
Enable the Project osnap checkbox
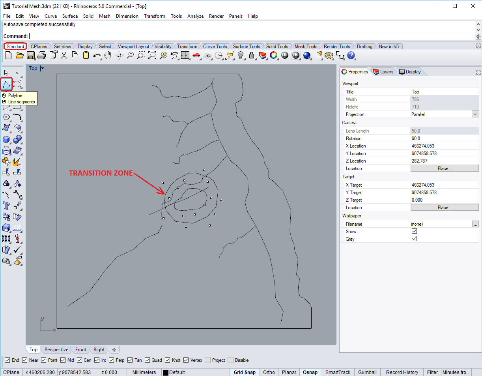point(207,360)
